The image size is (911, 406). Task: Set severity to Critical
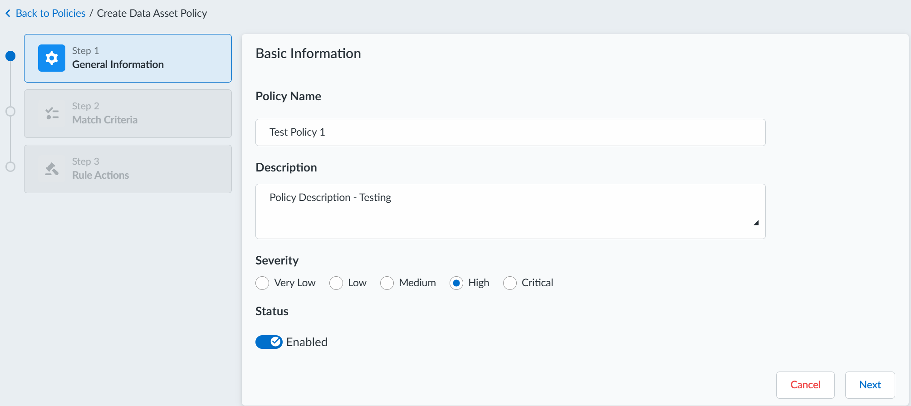(x=510, y=283)
